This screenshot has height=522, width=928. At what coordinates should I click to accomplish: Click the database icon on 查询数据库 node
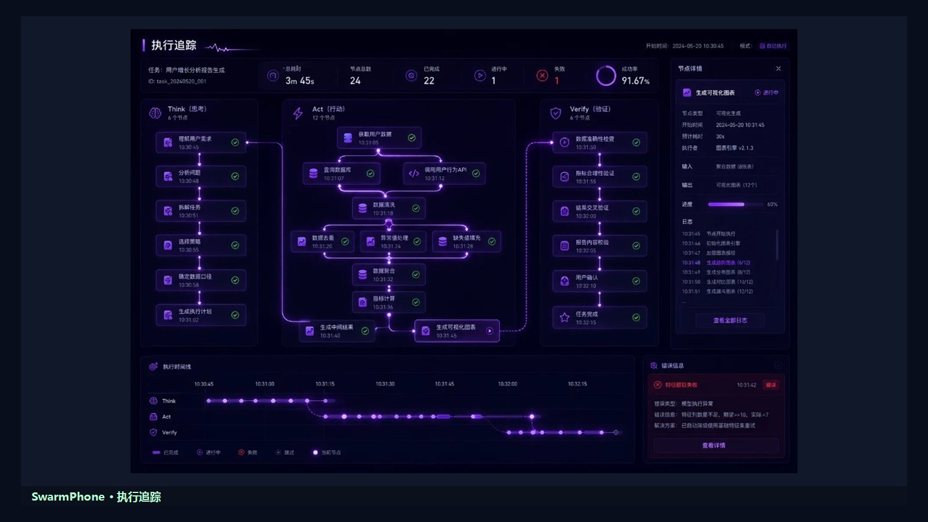pos(313,173)
